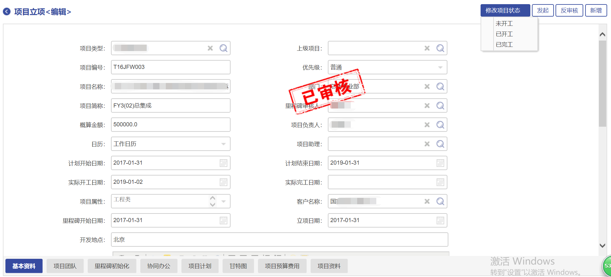This screenshot has width=611, height=277.
Task: Open the calendar picker for 计划开始日期
Action: 223,163
